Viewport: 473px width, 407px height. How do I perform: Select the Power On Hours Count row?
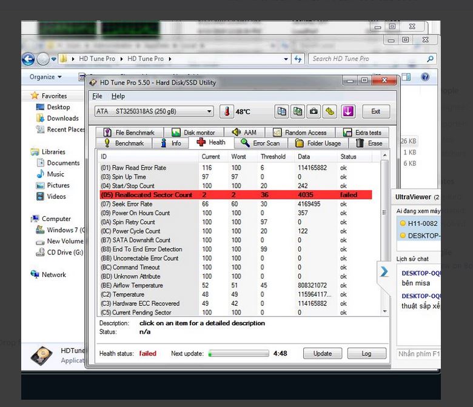click(236, 213)
